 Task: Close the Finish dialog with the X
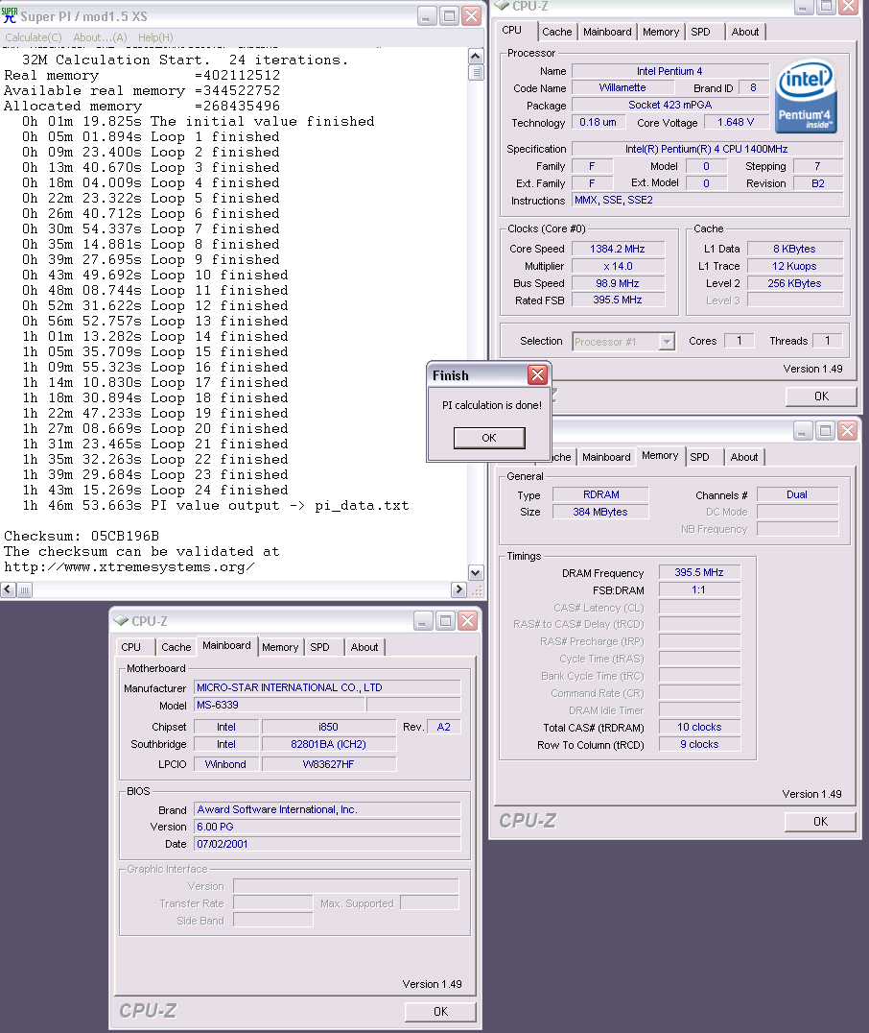[538, 374]
